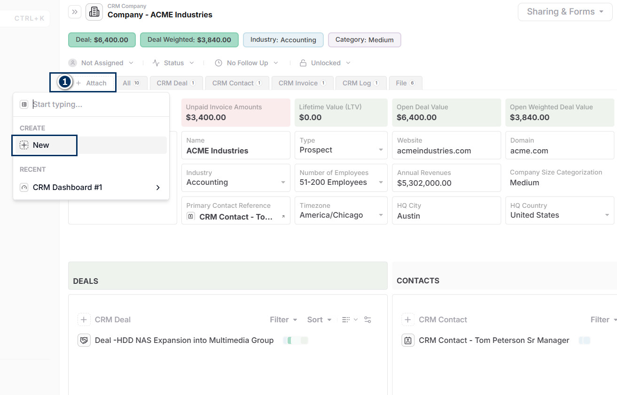Select CRM Dashboard #1 from recent
617x395 pixels.
(x=91, y=187)
